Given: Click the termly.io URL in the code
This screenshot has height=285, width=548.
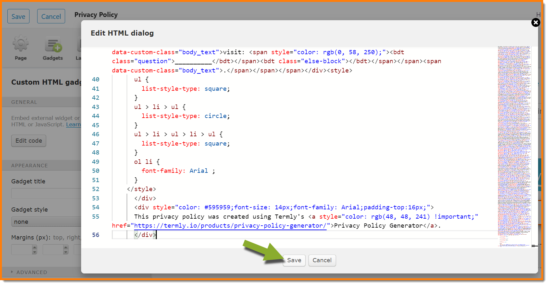Looking at the screenshot, I should click(230, 226).
